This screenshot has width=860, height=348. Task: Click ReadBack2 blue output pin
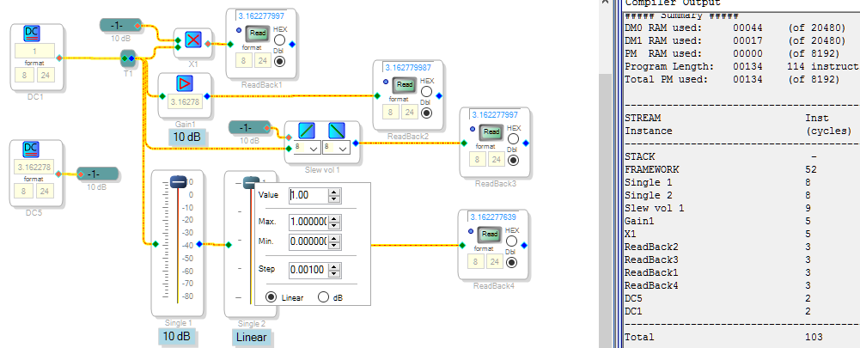coord(439,95)
